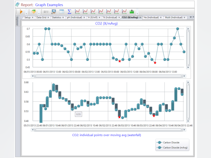The image size is (211, 158).
Task: Open the H (X/mR) tab
Action: pyautogui.click(x=93, y=18)
